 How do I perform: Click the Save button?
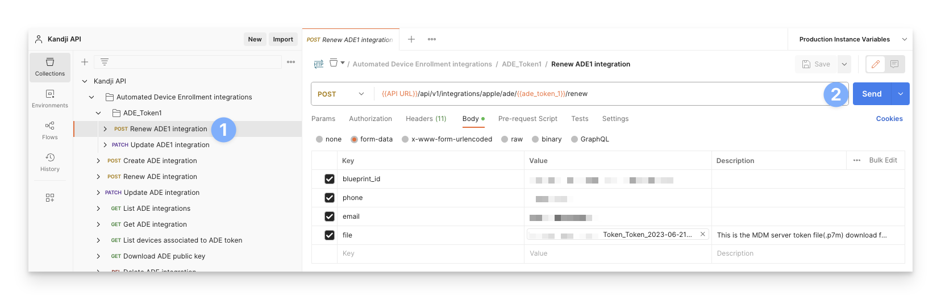coord(817,64)
